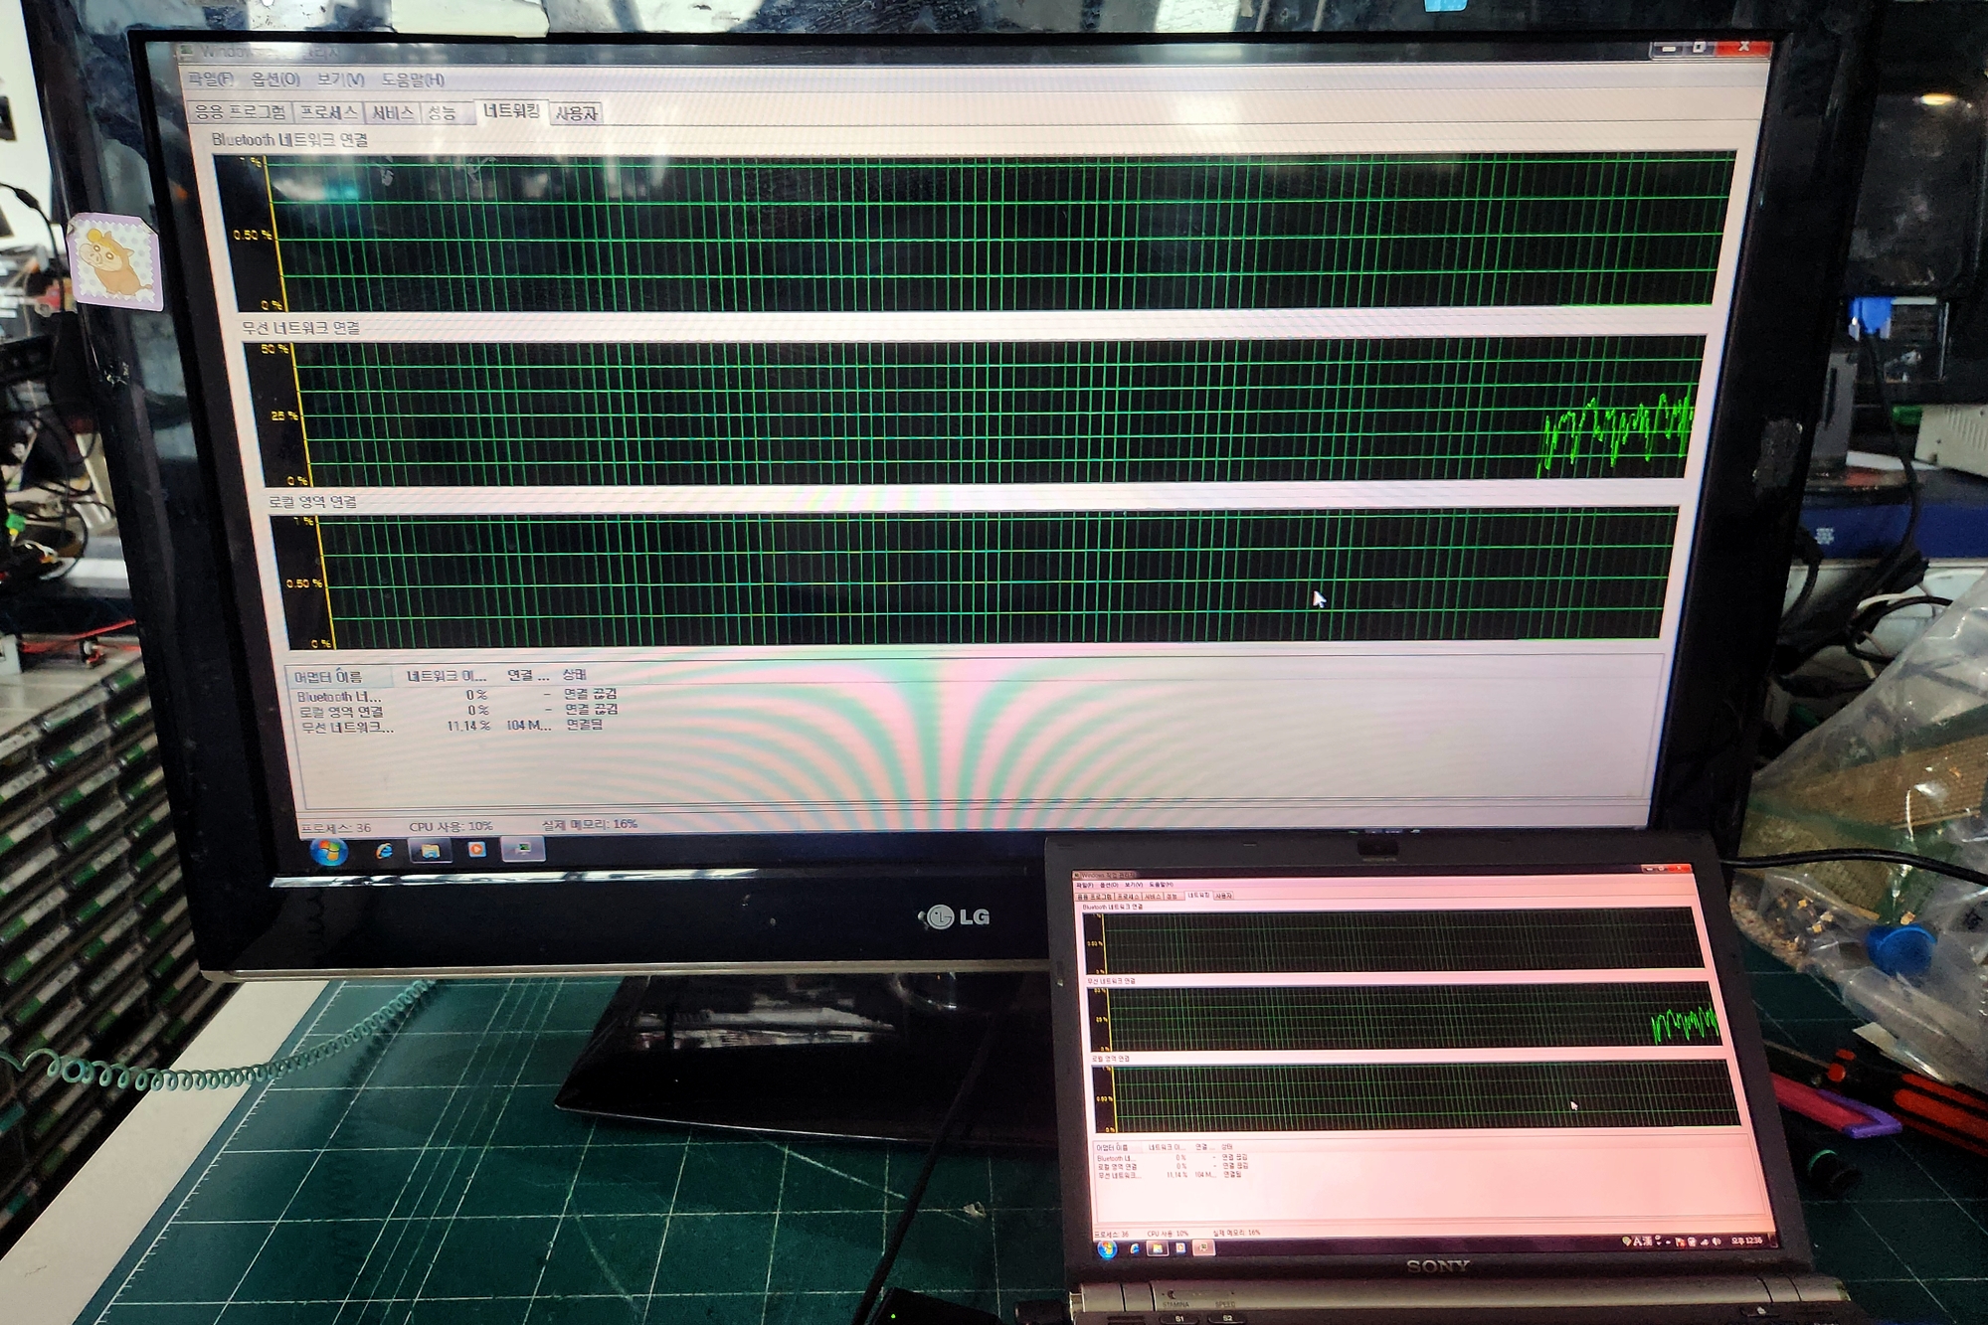Viewport: 1988px width, 1325px height.
Task: Open the 도움말(H) menu
Action: pos(413,80)
